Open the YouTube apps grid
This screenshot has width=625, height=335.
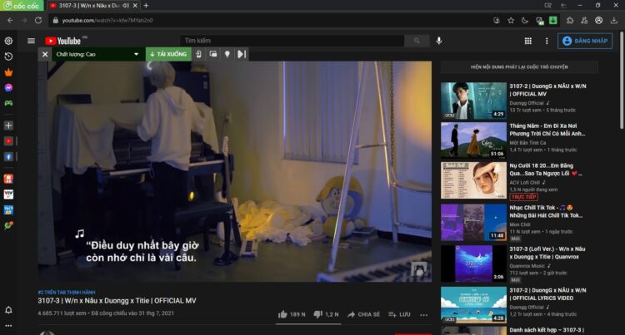tap(527, 40)
